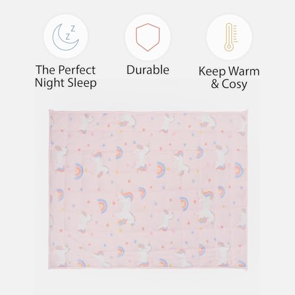Select the word "Keep" in the caption

click(212, 71)
